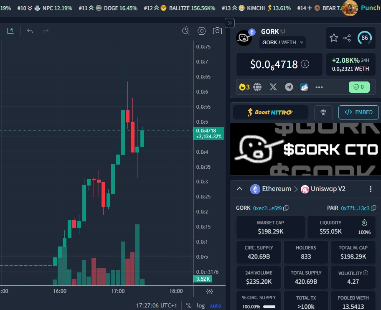Copy GORK contract address
Screen dimensions: 381x310
(286, 208)
